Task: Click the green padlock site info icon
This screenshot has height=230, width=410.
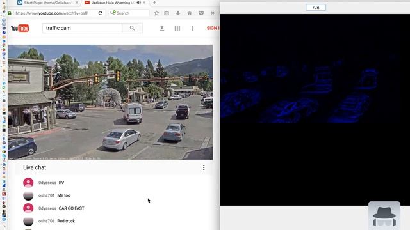Action: 10,13
